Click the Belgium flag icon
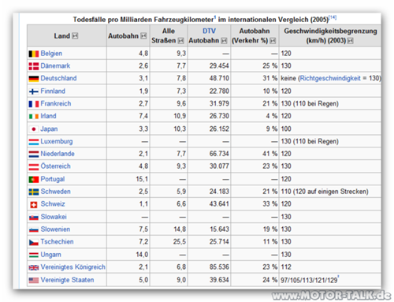Viewport: 394px width, 302px height. pyautogui.click(x=34, y=54)
